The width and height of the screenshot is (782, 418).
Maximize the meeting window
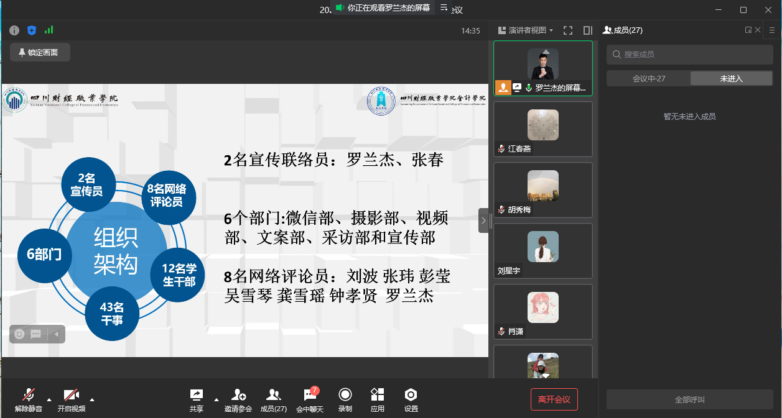[743, 9]
